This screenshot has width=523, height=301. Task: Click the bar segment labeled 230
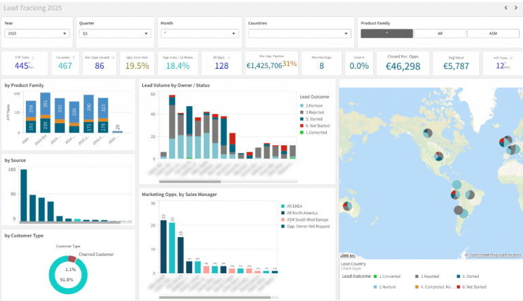click(x=46, y=125)
